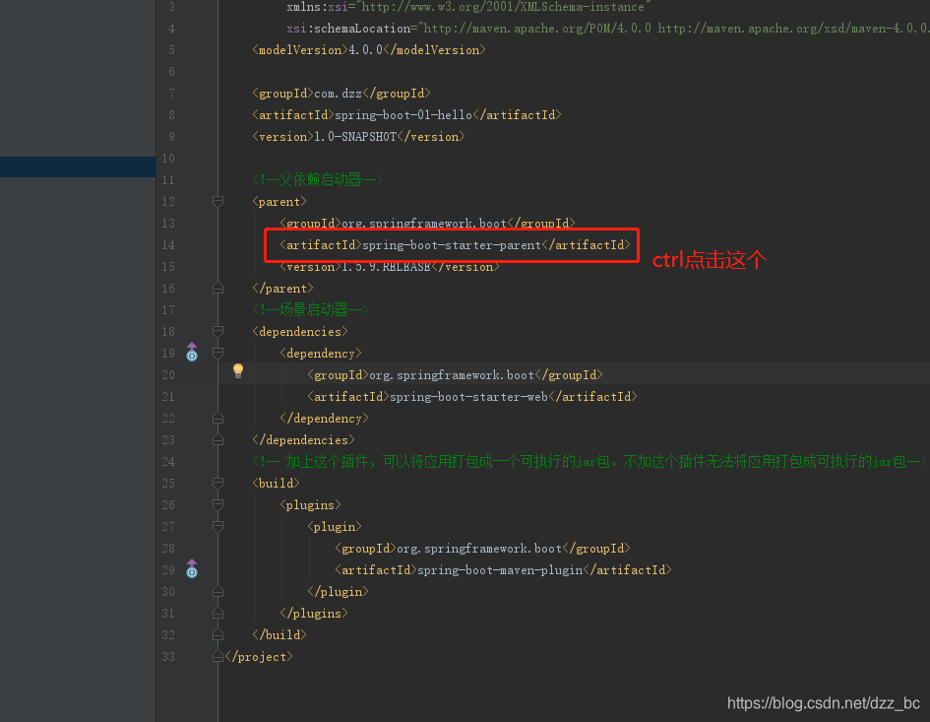
Task: Click groupId org.springframework.boot on line 28
Action: tap(482, 548)
